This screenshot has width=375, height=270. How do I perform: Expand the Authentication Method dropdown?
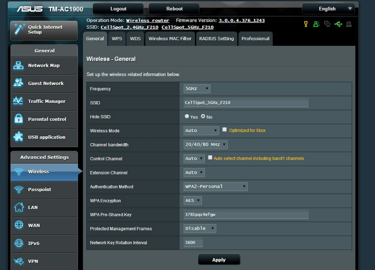[x=216, y=186]
